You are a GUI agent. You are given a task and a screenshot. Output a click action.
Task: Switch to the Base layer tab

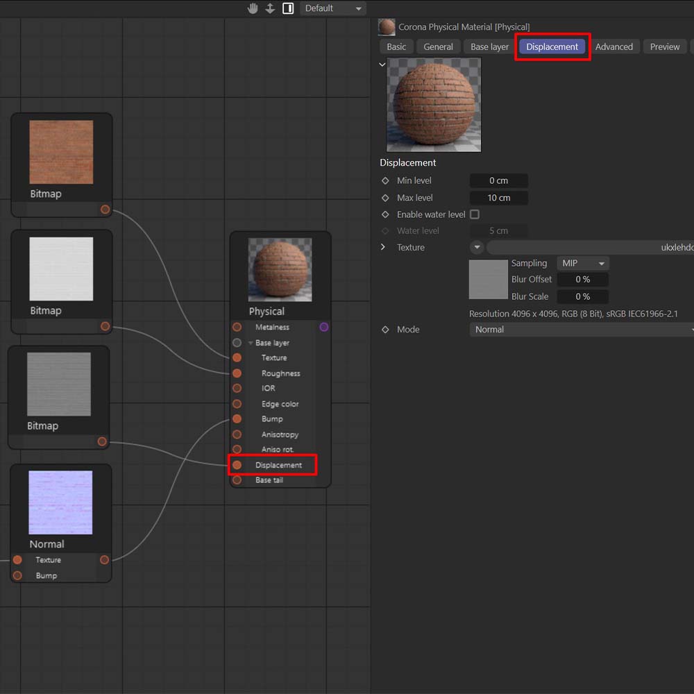click(489, 46)
